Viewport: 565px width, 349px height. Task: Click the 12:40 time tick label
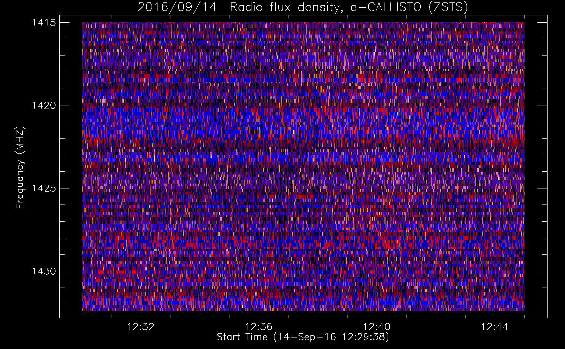click(377, 327)
